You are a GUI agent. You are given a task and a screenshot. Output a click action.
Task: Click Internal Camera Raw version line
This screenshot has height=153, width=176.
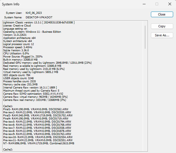[x=30, y=88]
